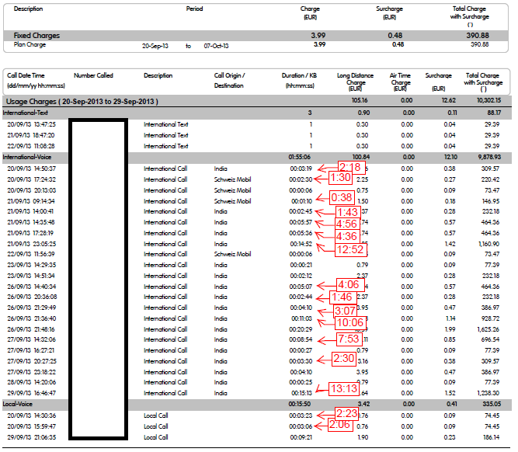This screenshot has width=518, height=452.
Task: Select the call dated "20/09/13 14:50:37"
Action: pos(31,169)
